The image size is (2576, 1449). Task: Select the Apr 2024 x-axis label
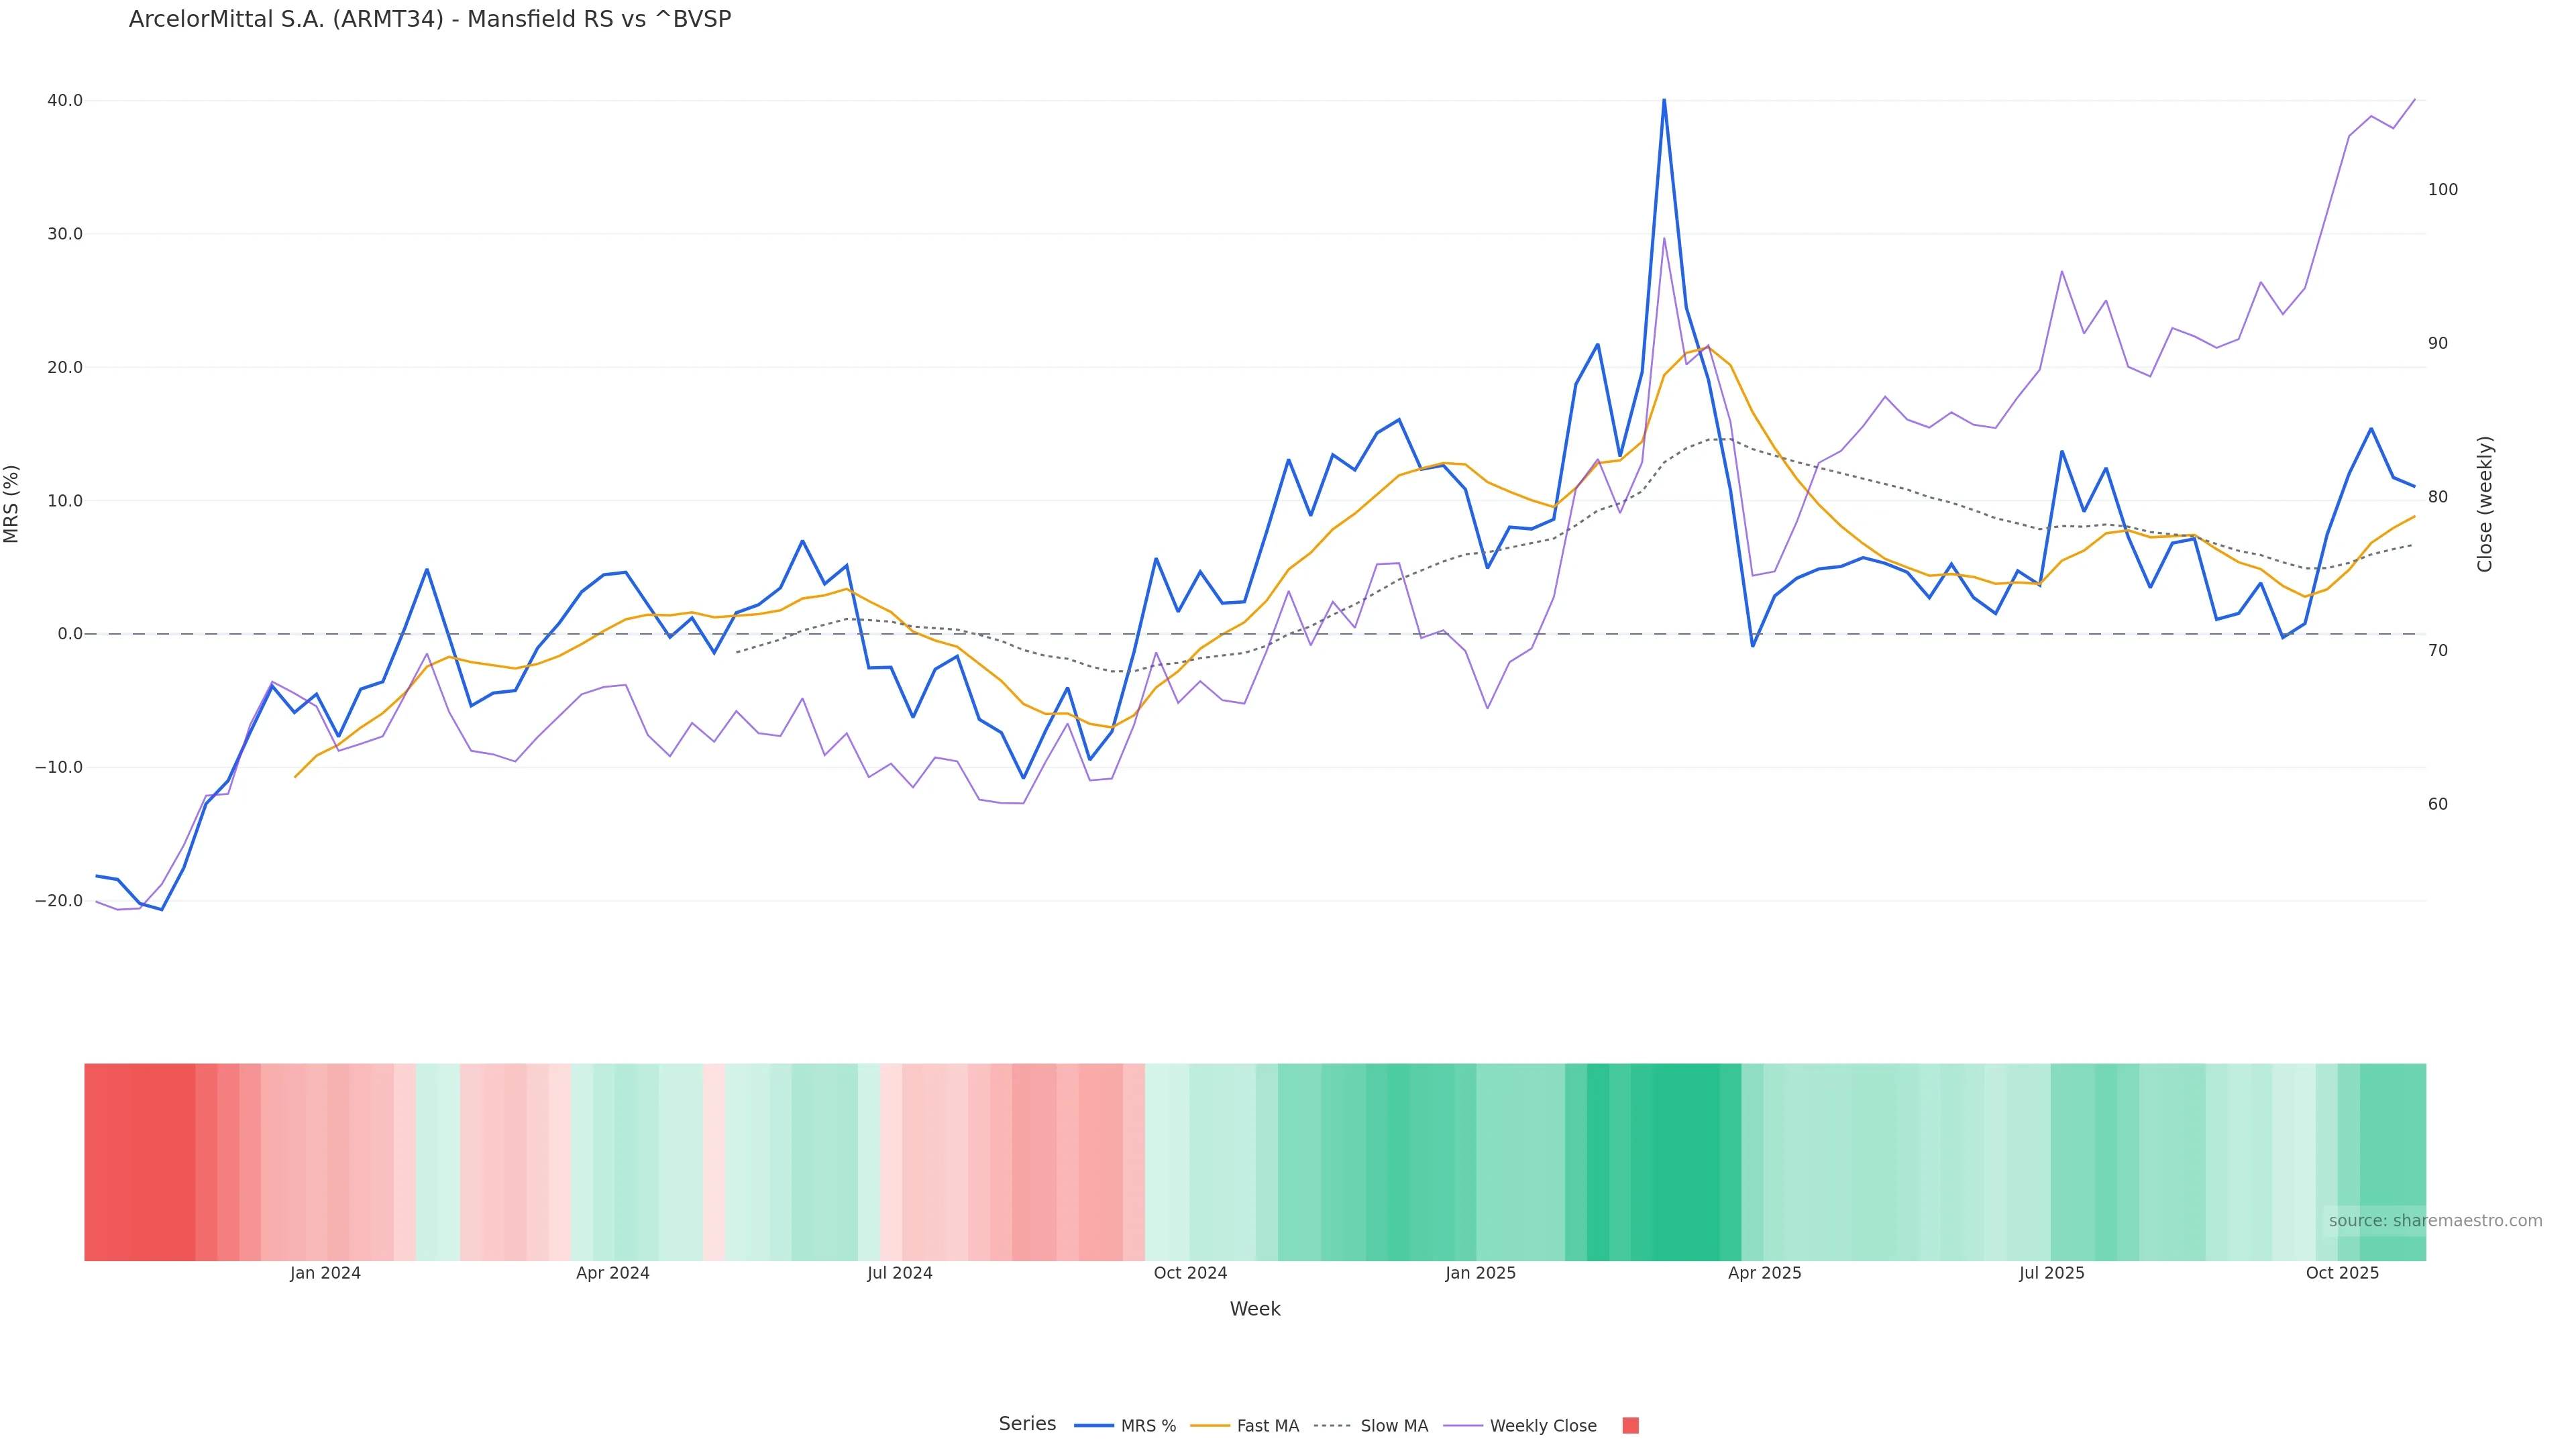612,1273
